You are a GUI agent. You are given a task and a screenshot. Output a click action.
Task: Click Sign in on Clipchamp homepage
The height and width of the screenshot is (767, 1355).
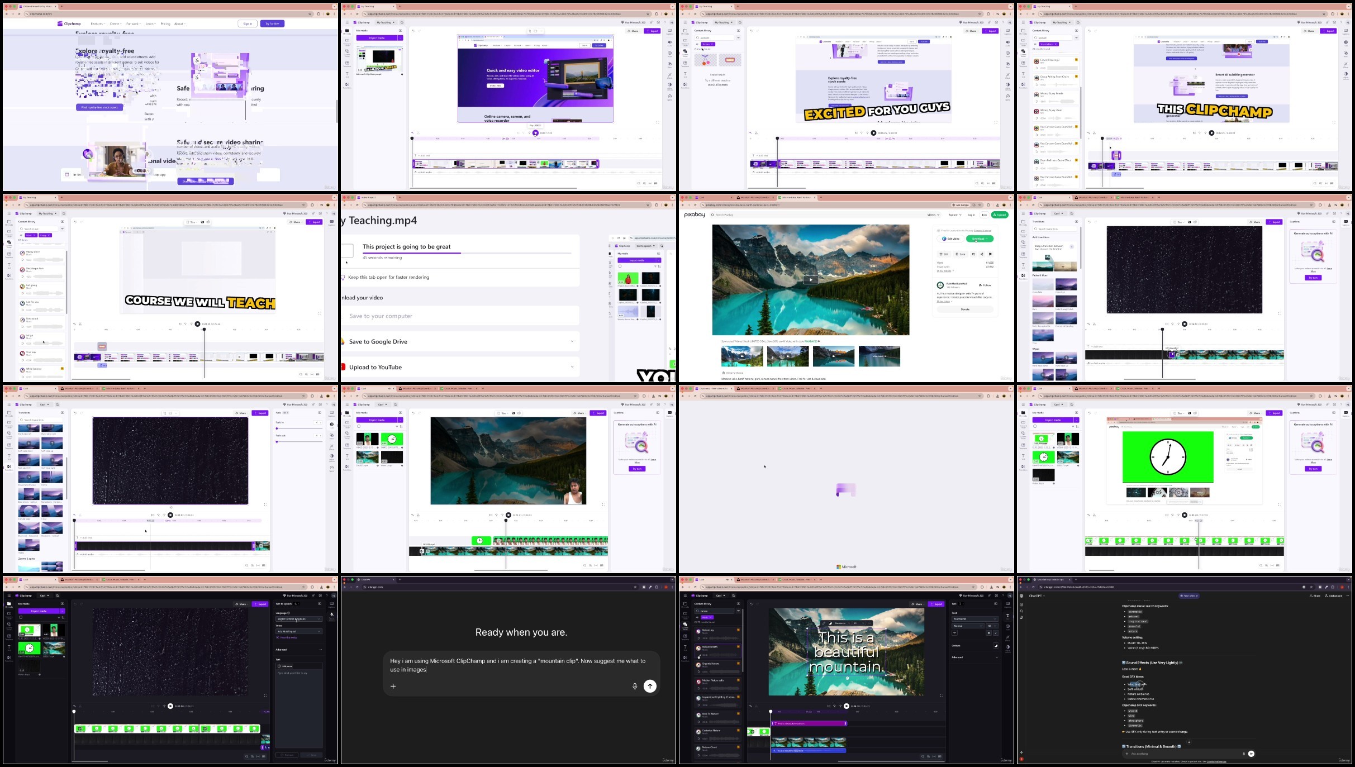[x=248, y=23]
